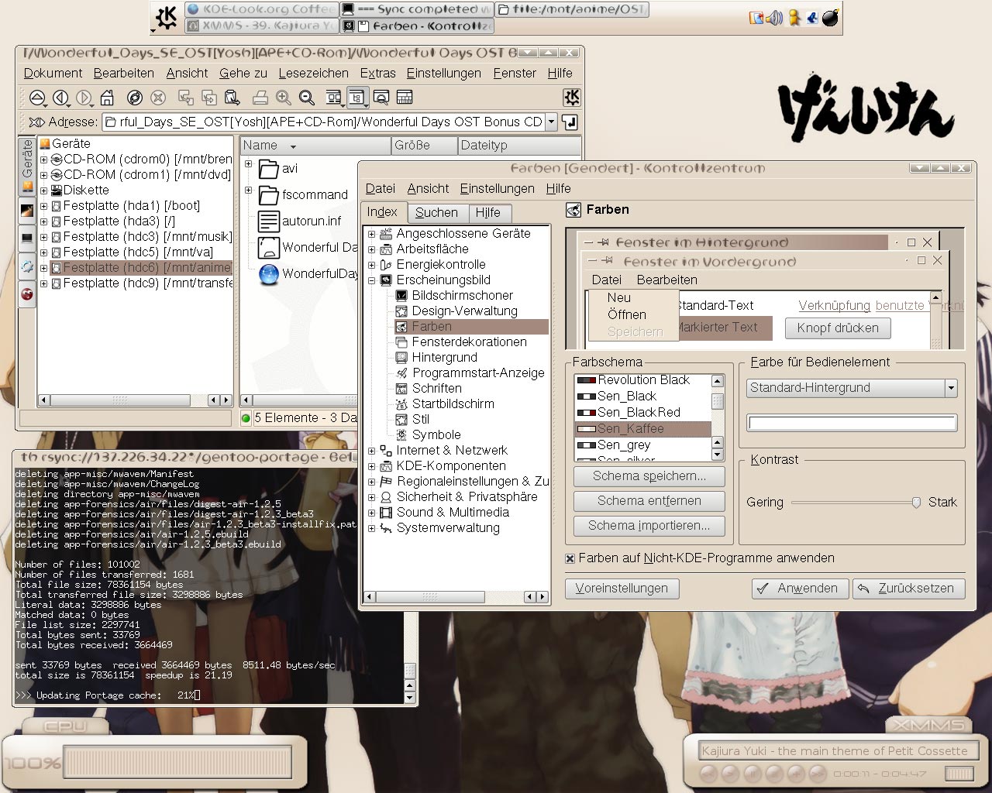Click the volume speaker tray icon
This screenshot has width=992, height=793.
point(774,18)
